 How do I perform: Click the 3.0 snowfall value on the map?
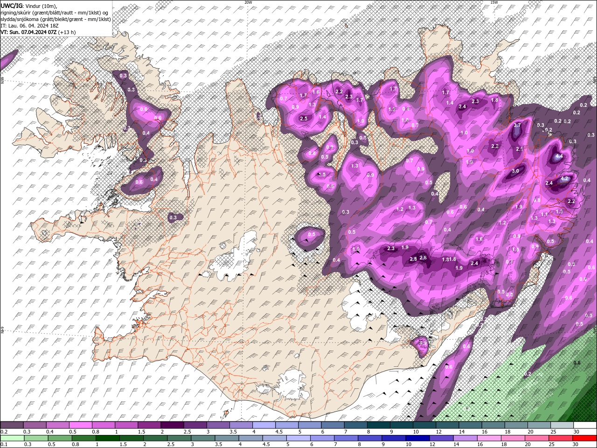[515, 171]
